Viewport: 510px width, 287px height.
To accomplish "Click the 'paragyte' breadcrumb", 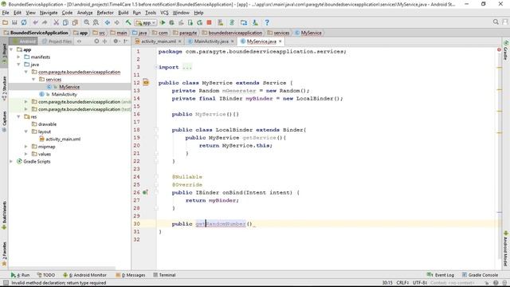I will click(185, 33).
